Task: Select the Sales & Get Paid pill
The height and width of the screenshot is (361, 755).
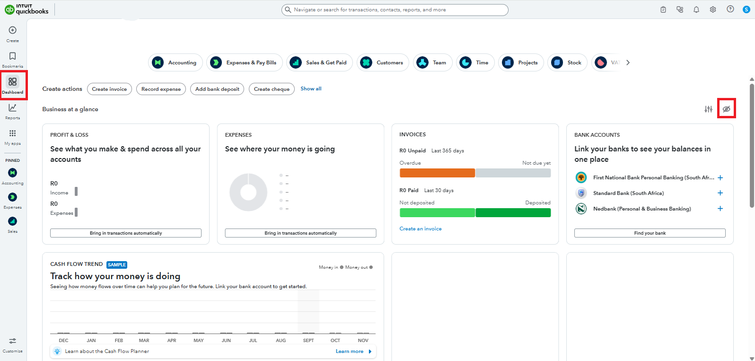Action: 319,62
